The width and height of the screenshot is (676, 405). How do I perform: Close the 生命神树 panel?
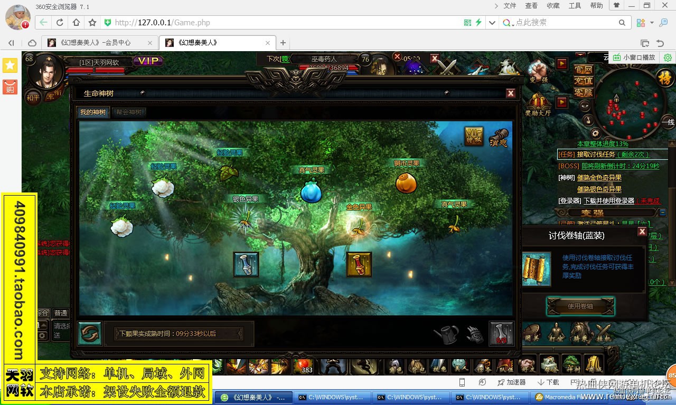511,93
